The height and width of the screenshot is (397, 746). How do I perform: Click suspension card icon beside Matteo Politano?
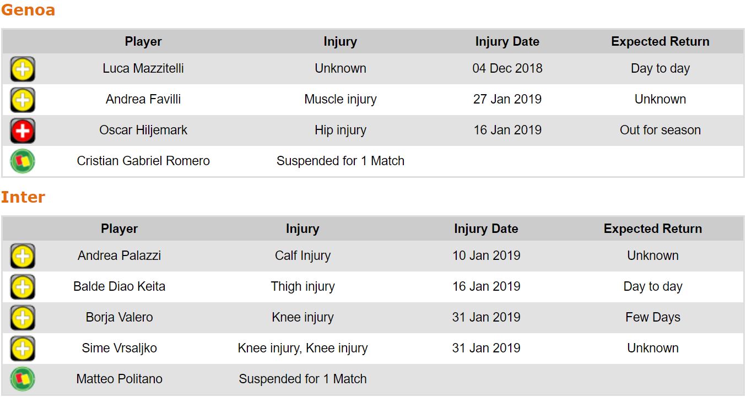(23, 379)
